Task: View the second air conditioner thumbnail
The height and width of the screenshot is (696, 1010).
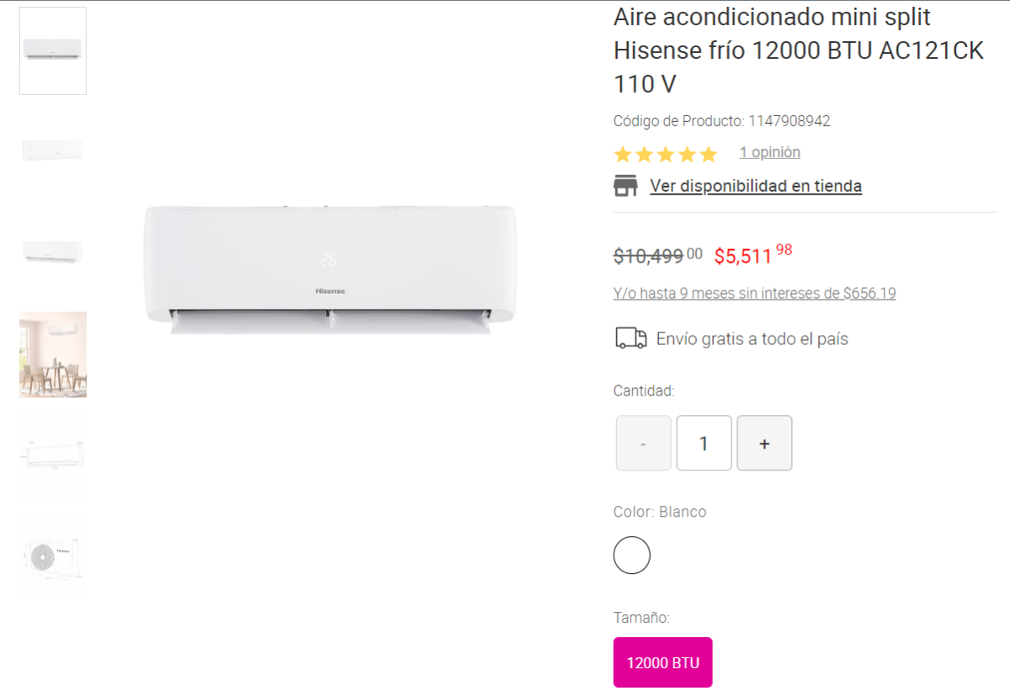Action: 53,151
